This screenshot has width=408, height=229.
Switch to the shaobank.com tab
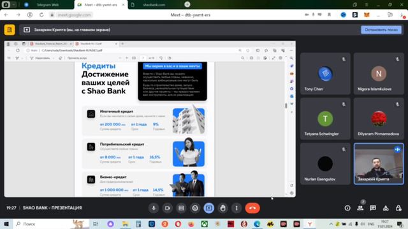pos(154,4)
